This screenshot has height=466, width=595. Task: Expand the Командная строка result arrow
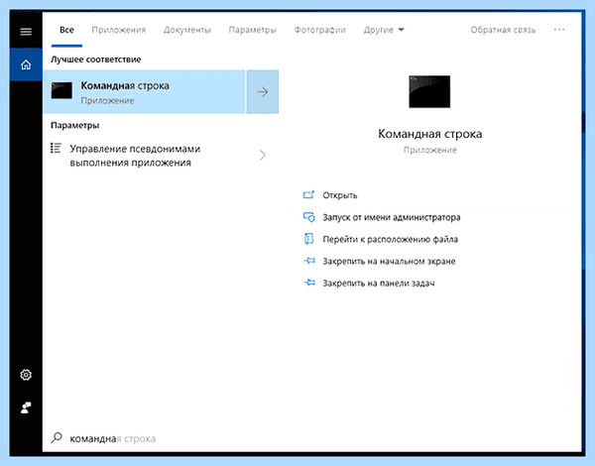pyautogui.click(x=263, y=92)
